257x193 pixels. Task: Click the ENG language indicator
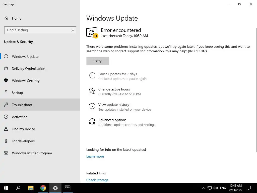(x=223, y=188)
